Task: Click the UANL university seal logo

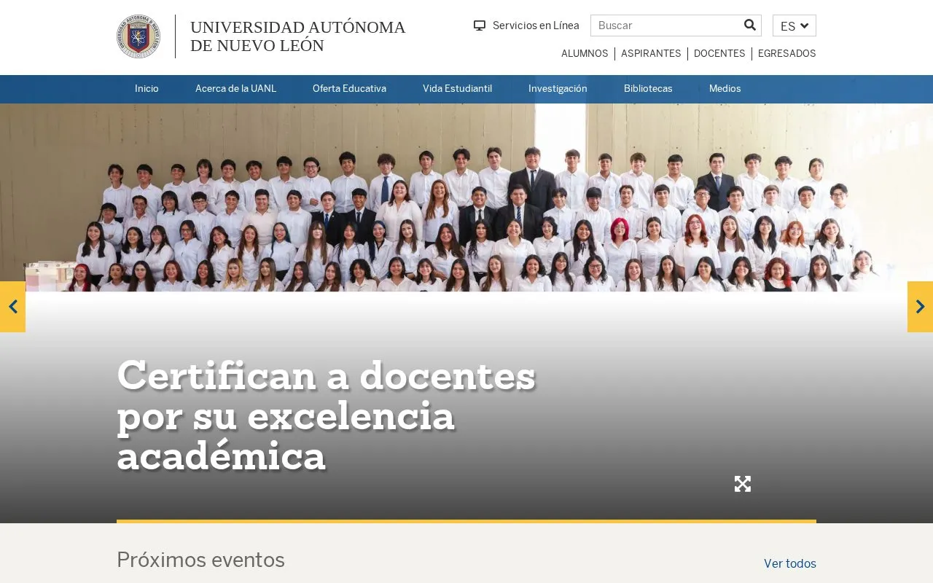Action: [138, 36]
